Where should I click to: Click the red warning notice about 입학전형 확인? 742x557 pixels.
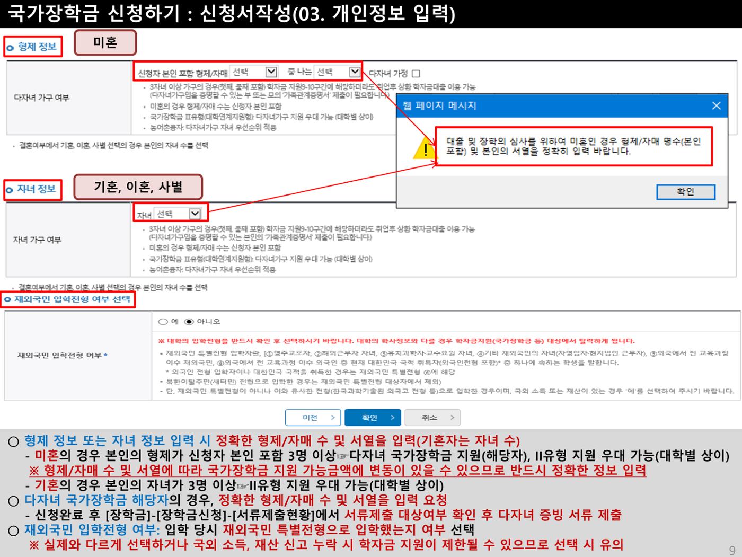[x=396, y=341]
